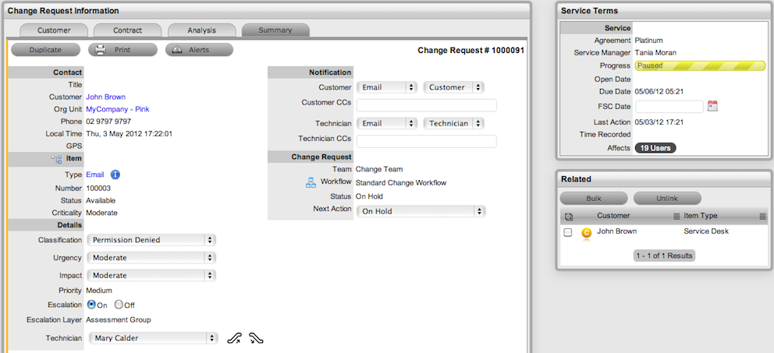Click the phone number 02 9797 9797
The image size is (774, 353).
pyautogui.click(x=108, y=122)
